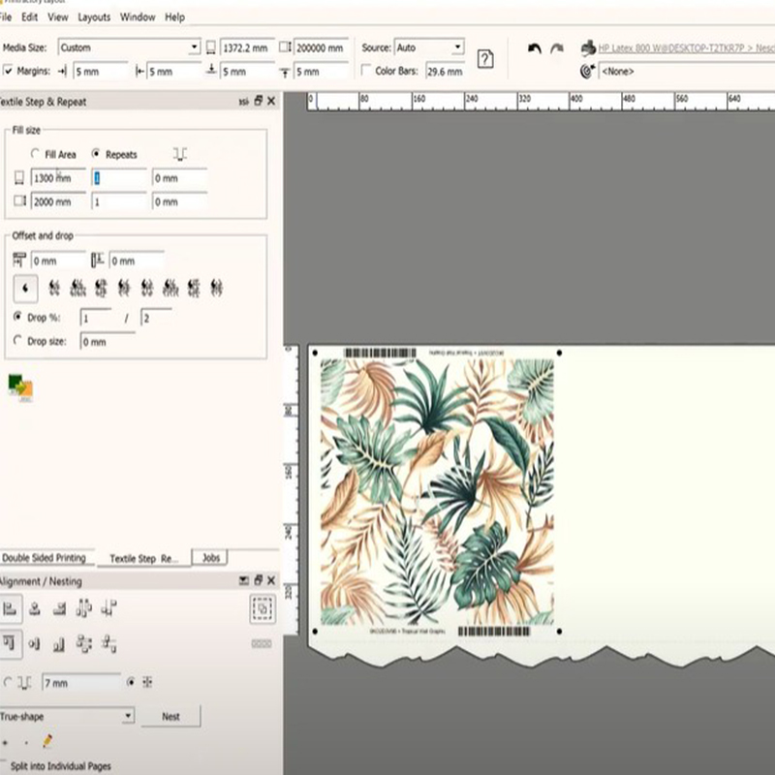Click the horizontal offset icon
This screenshot has height=775, width=775.
pyautogui.click(x=18, y=260)
